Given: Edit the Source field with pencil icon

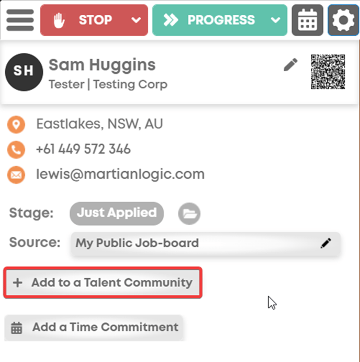Looking at the screenshot, I should click(x=325, y=243).
